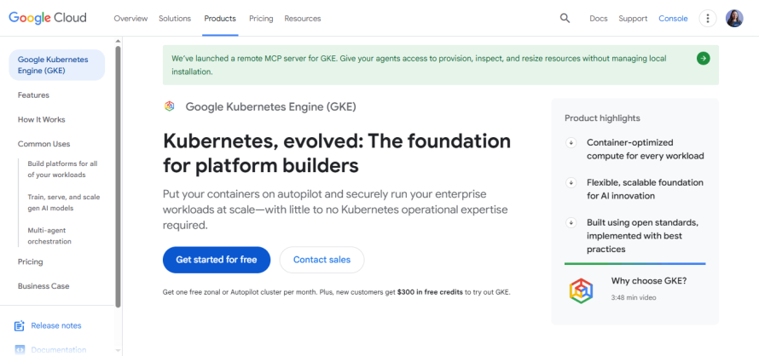Click Google Kubernetes Engine (GKE) page title text

tap(270, 107)
